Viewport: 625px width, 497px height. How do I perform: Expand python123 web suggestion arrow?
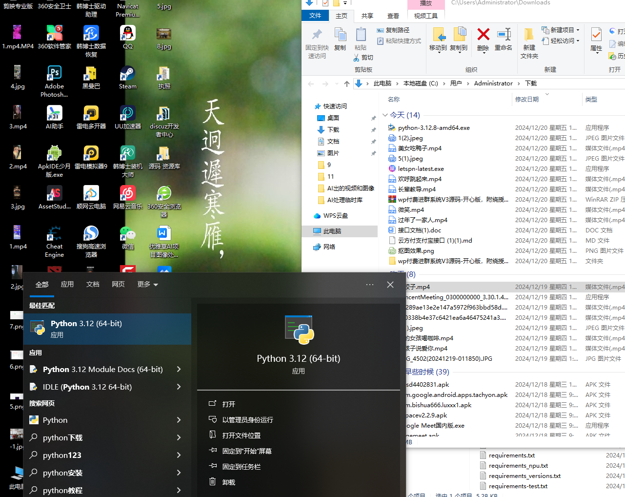179,456
